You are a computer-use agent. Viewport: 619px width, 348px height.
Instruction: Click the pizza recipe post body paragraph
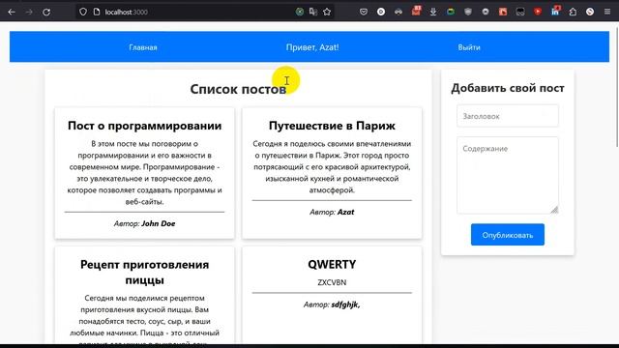pyautogui.click(x=144, y=318)
